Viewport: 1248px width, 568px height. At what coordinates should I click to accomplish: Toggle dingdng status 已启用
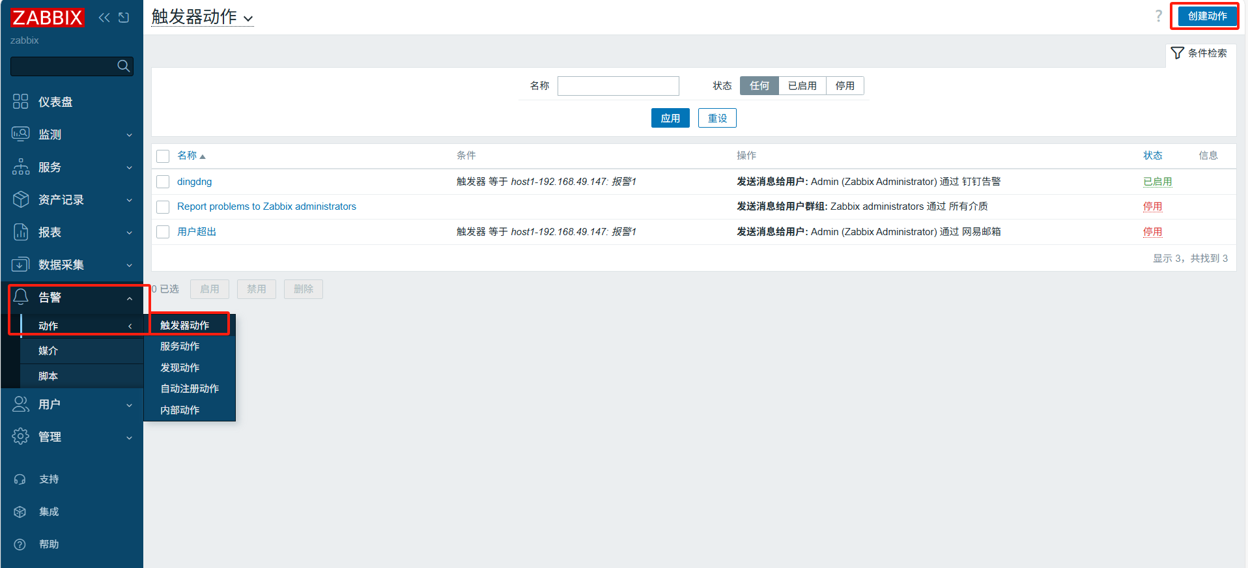click(1157, 182)
